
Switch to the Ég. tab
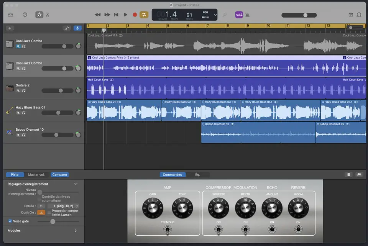coord(198,175)
